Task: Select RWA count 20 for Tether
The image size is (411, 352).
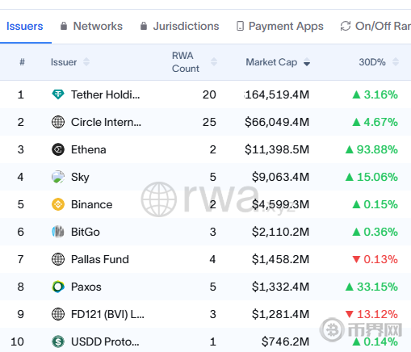Action: (209, 94)
